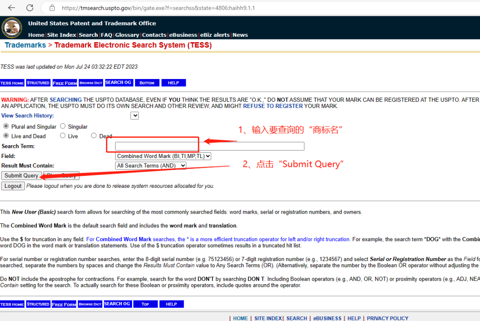Screen dimensions: 480x321
Task: Choose the Live and Dead option
Action: pos(6,136)
